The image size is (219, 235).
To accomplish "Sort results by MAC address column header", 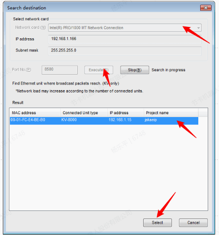I will point(35,113).
